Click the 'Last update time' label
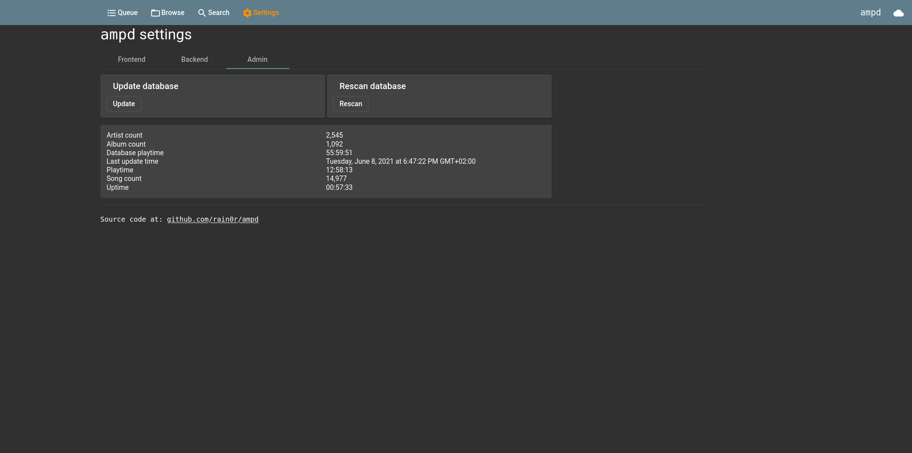 coord(132,161)
